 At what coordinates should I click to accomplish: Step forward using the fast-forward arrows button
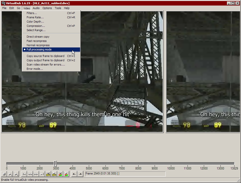click(x=36, y=174)
